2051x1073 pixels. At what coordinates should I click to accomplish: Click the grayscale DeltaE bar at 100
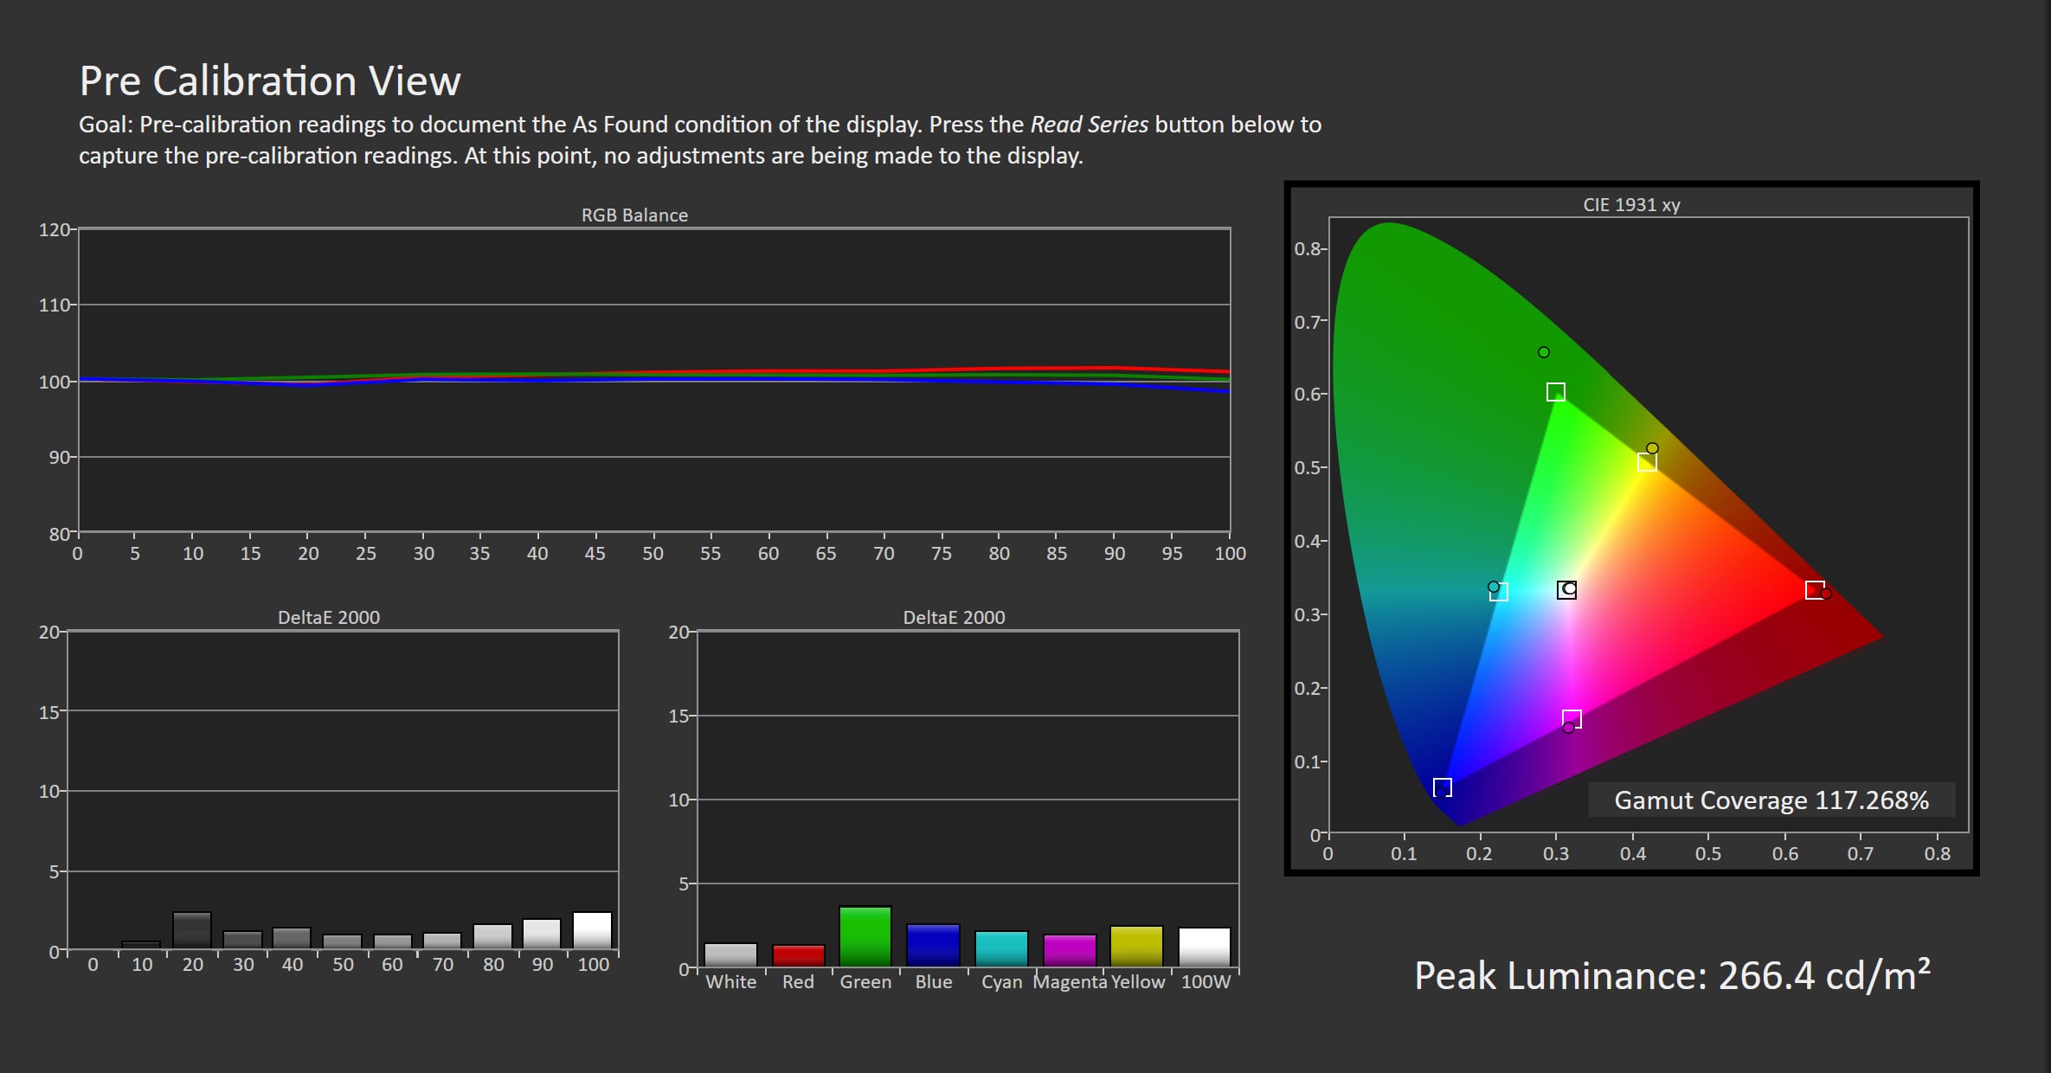point(593,930)
